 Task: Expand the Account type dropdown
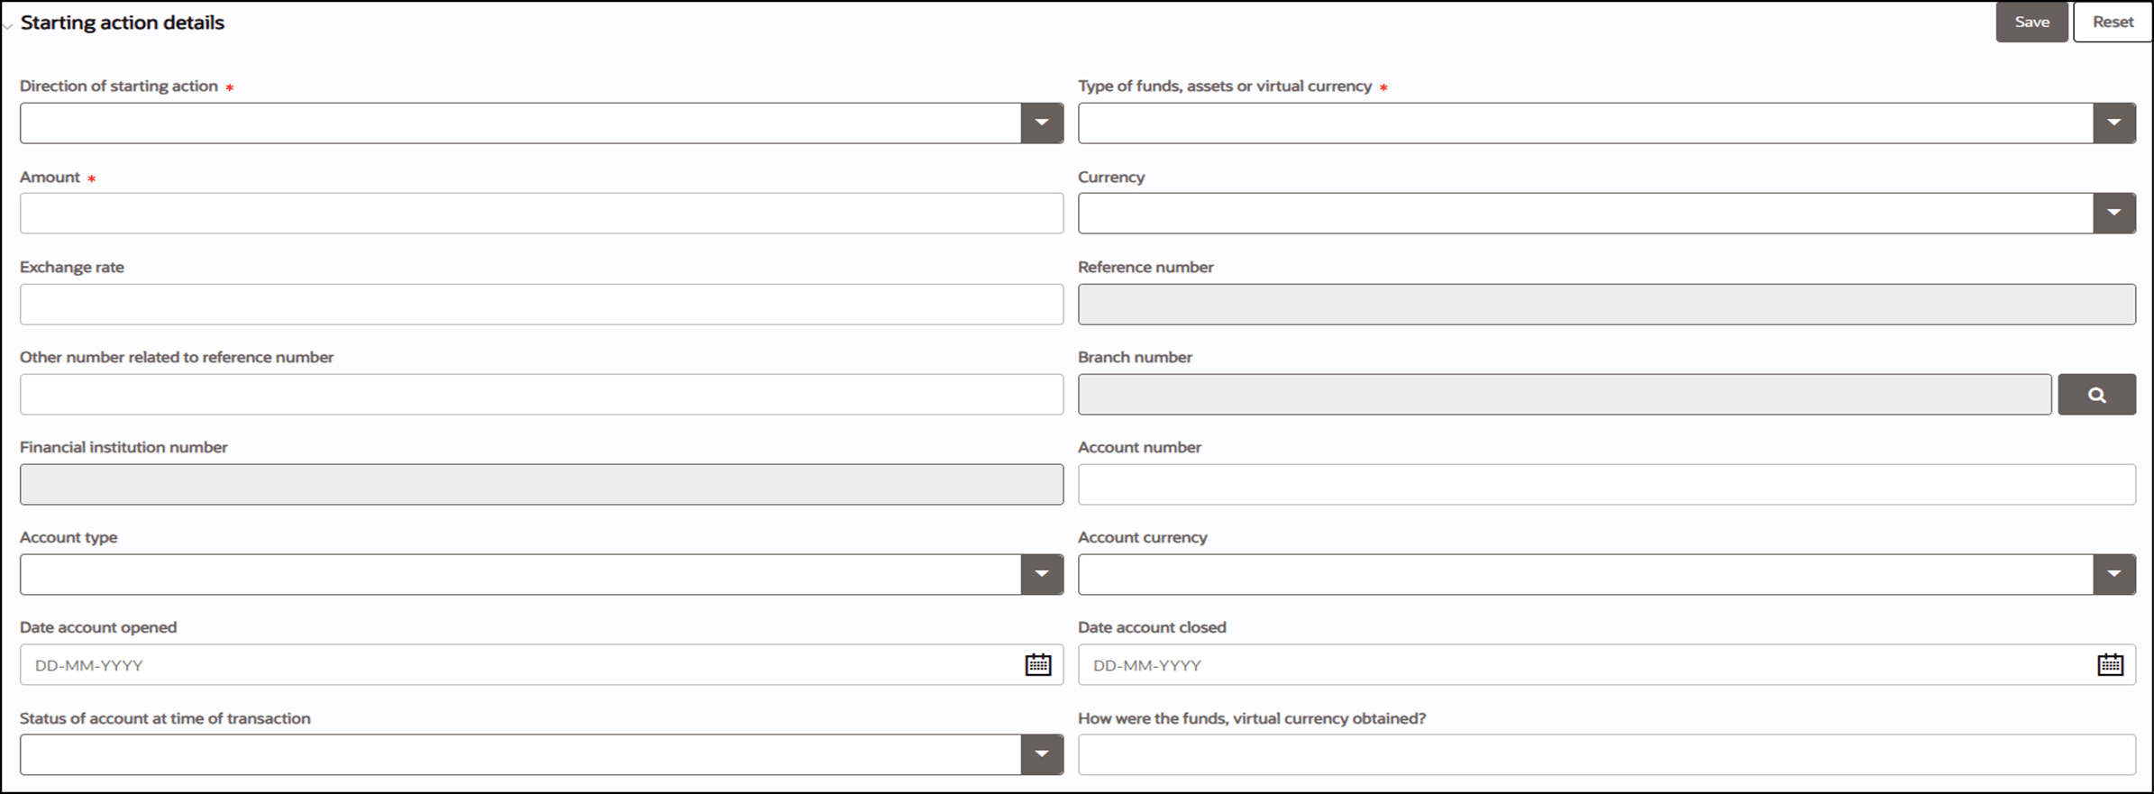click(x=1042, y=574)
